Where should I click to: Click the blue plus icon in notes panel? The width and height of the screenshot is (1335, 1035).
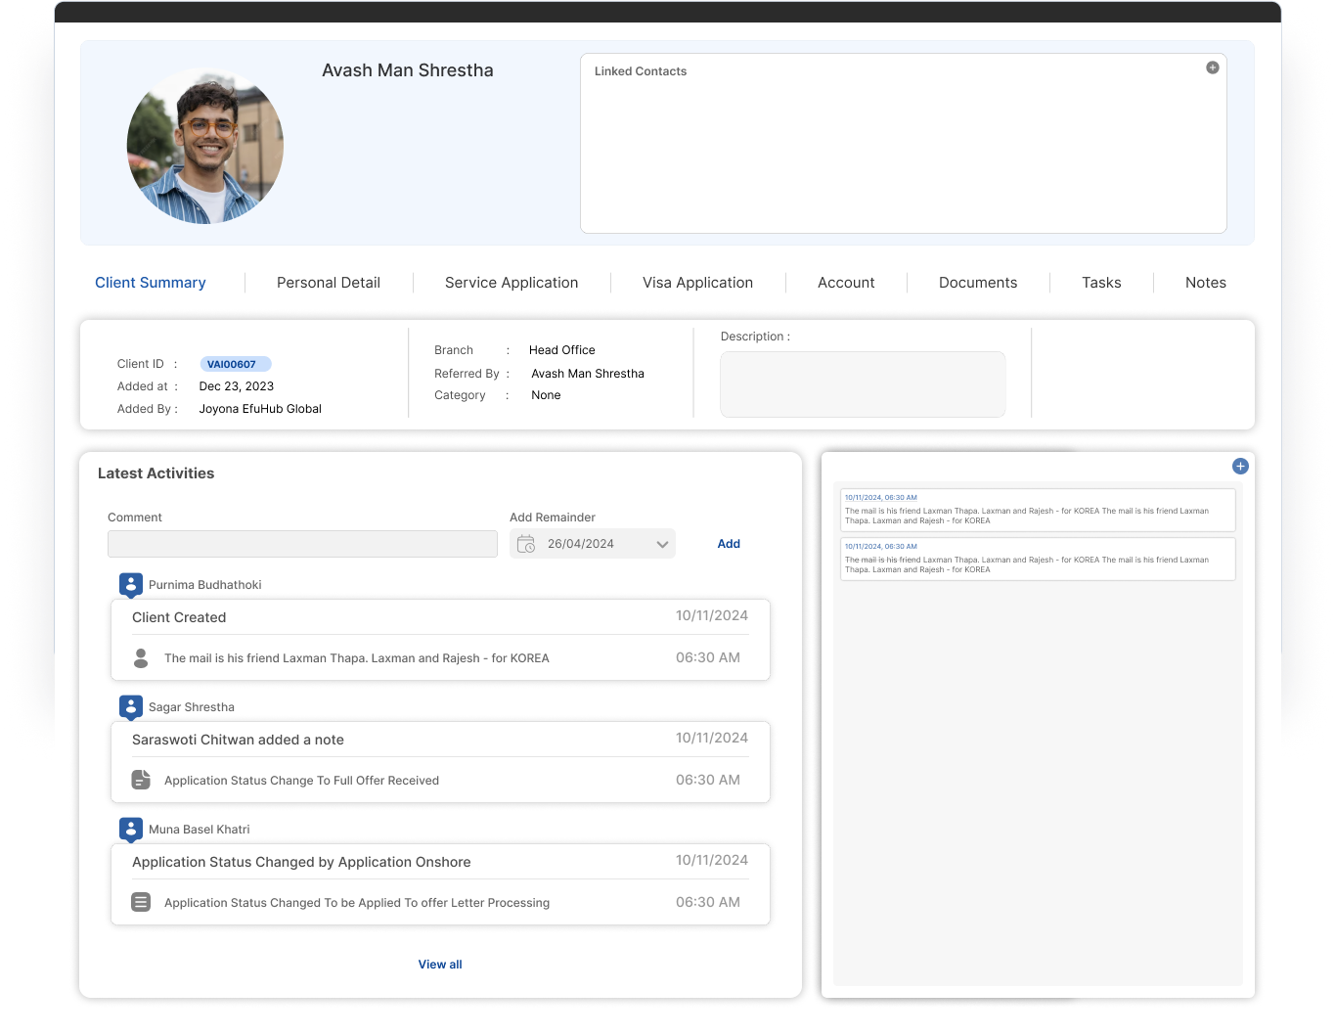pos(1240,467)
